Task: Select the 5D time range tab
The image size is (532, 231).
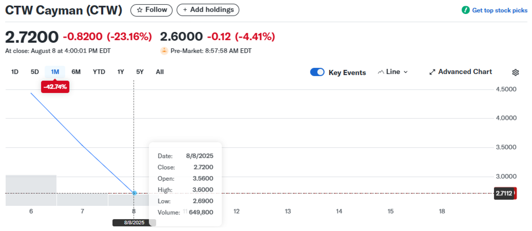Action: (35, 72)
